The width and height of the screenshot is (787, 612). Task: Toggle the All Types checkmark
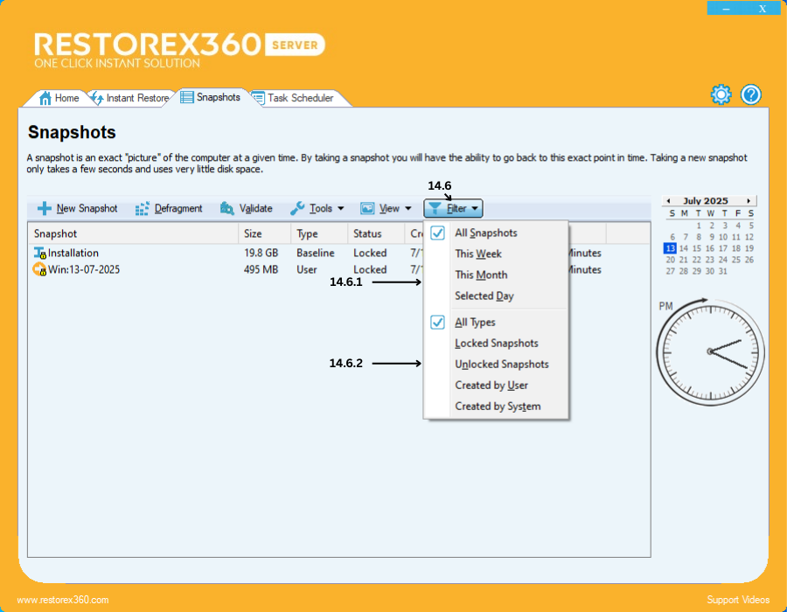(438, 322)
